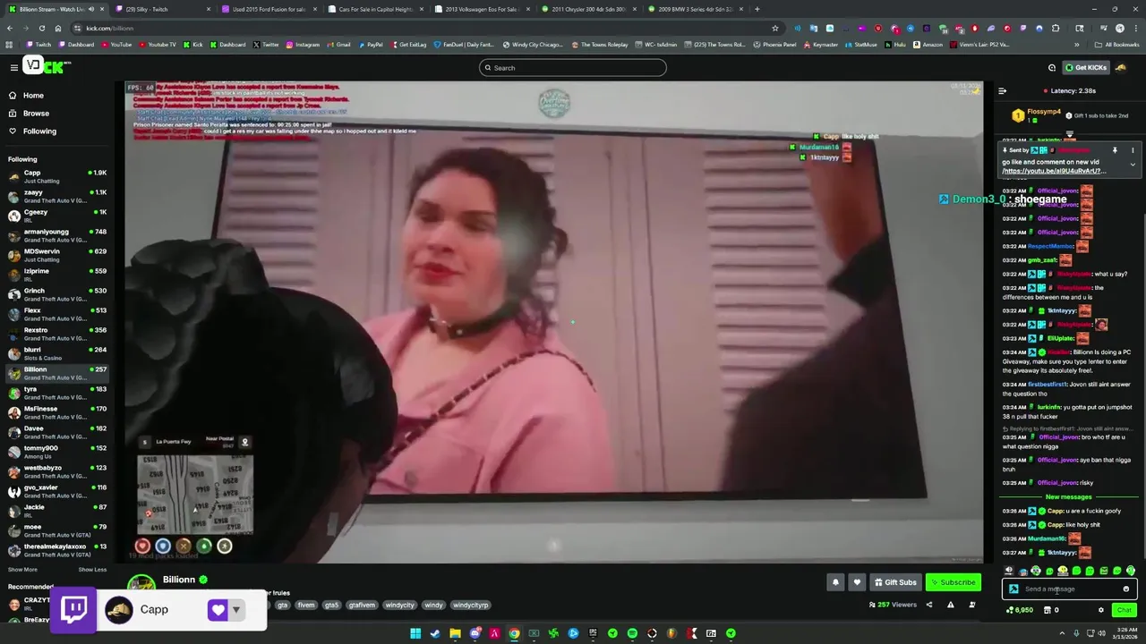1146x644 pixels.
Task: Reload the page
Action: coord(41,28)
